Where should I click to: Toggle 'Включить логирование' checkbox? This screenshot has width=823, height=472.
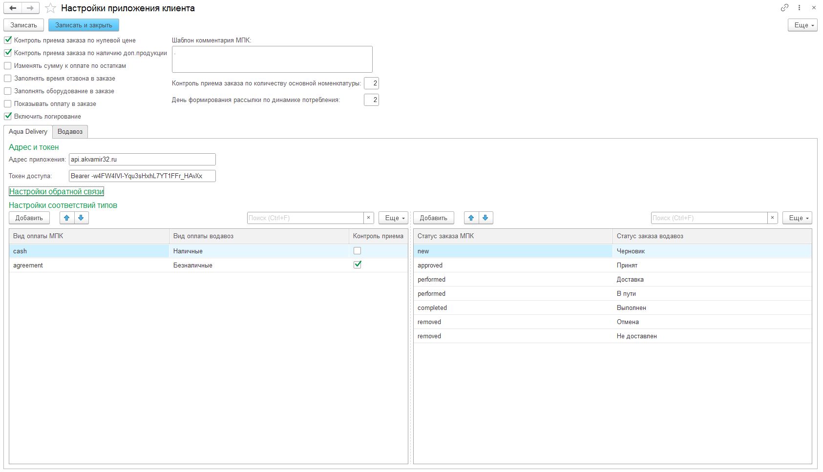click(x=8, y=116)
